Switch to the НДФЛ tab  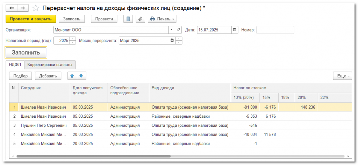click(15, 65)
